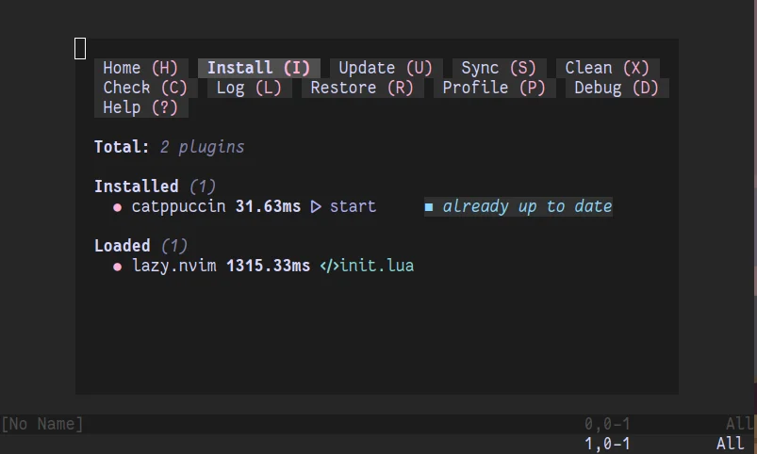757x454 pixels.
Task: Click the pink bullet beside catppuccin
Action: [x=117, y=207]
